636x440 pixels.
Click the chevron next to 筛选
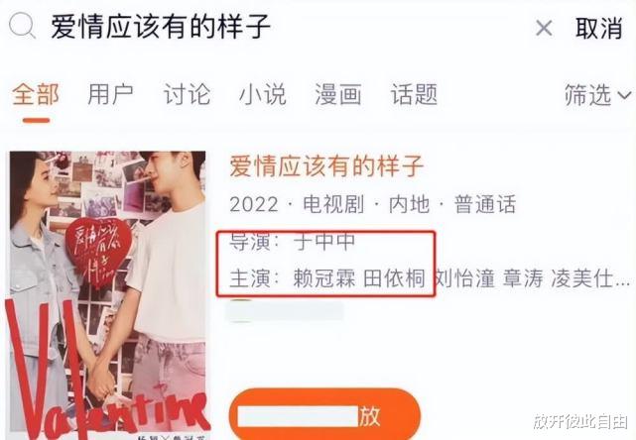624,95
